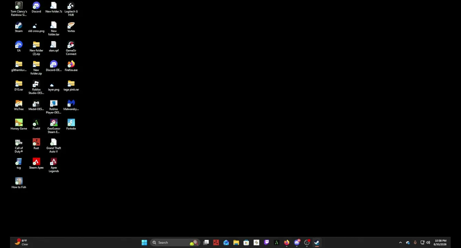Open OBS Studio from the taskbar
Screen dimensions: 461x248
point(307,242)
